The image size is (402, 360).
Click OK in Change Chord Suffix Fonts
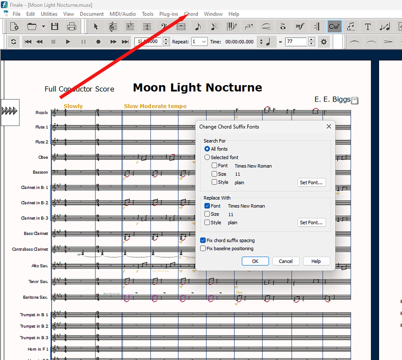pos(255,261)
